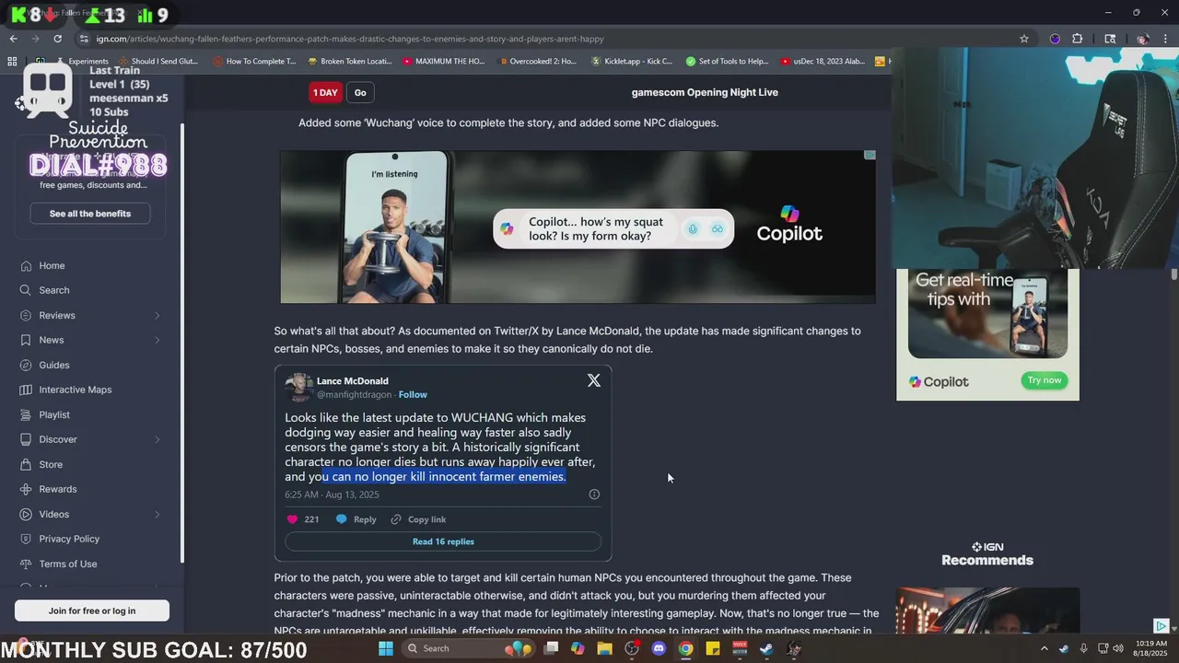Open the Experiments bookmark

click(81, 62)
